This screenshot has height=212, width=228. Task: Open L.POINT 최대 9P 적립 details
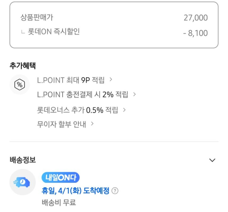(71, 80)
